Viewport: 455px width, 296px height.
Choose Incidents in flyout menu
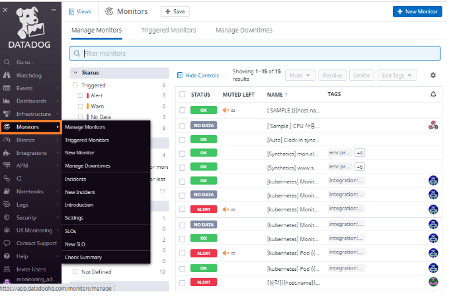pos(75,179)
